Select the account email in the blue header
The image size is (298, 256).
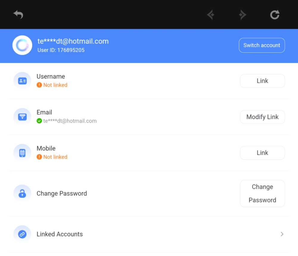[73, 41]
